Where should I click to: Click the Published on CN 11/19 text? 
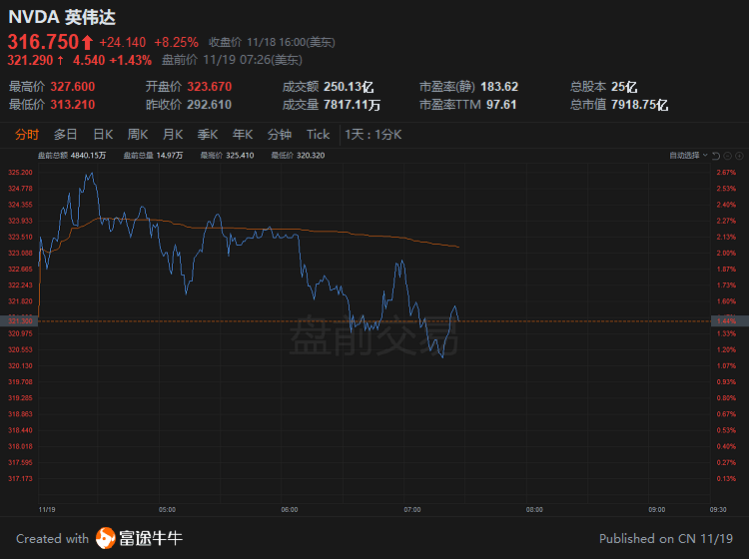(666, 539)
